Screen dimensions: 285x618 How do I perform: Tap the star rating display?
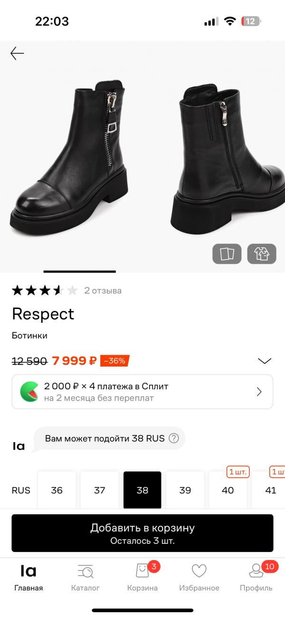(x=44, y=290)
